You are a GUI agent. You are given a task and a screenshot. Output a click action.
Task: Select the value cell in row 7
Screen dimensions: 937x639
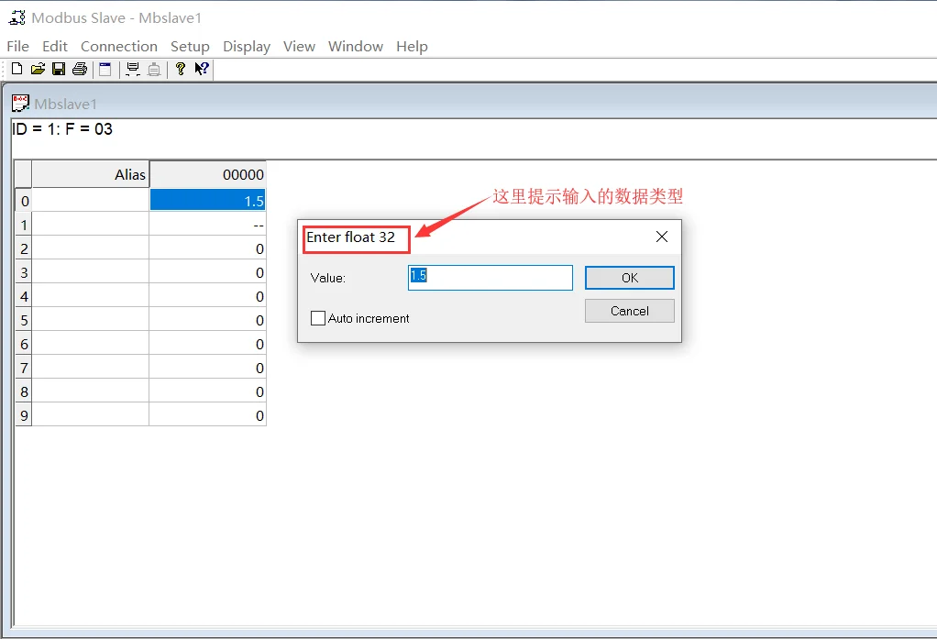pos(207,369)
